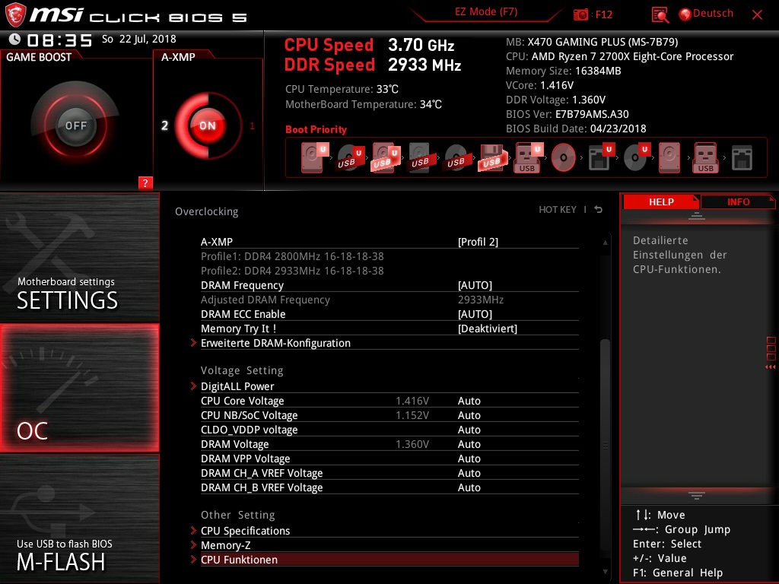Screen dimensions: 779x584
Task: Open DRAM ECC Enable [AUTO] setting
Action: pos(475,314)
